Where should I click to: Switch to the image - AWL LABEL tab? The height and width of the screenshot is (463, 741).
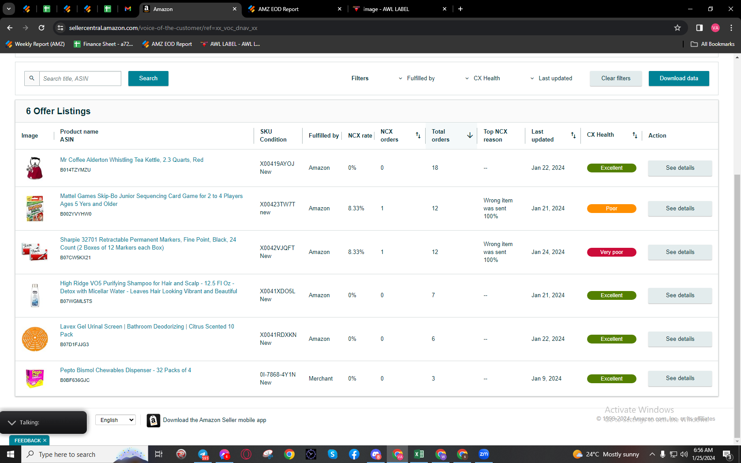tap(399, 9)
